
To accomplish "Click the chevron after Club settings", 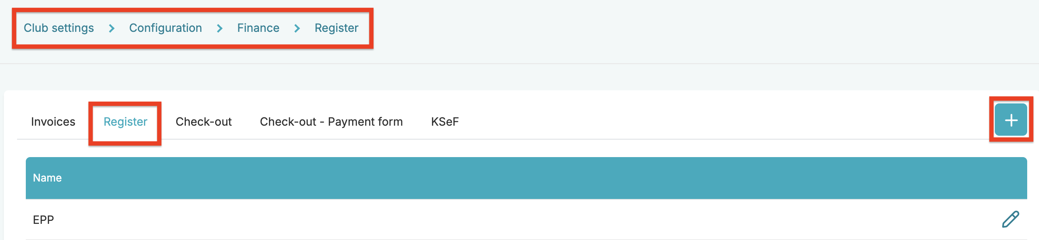I will click(x=112, y=28).
